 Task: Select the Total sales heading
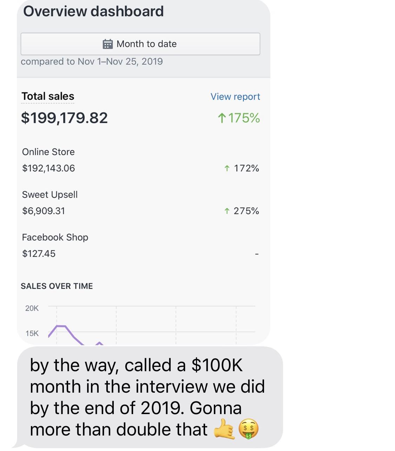[48, 96]
